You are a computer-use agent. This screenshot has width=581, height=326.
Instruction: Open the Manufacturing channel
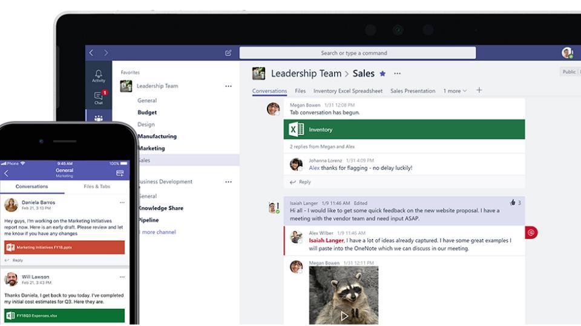(157, 136)
